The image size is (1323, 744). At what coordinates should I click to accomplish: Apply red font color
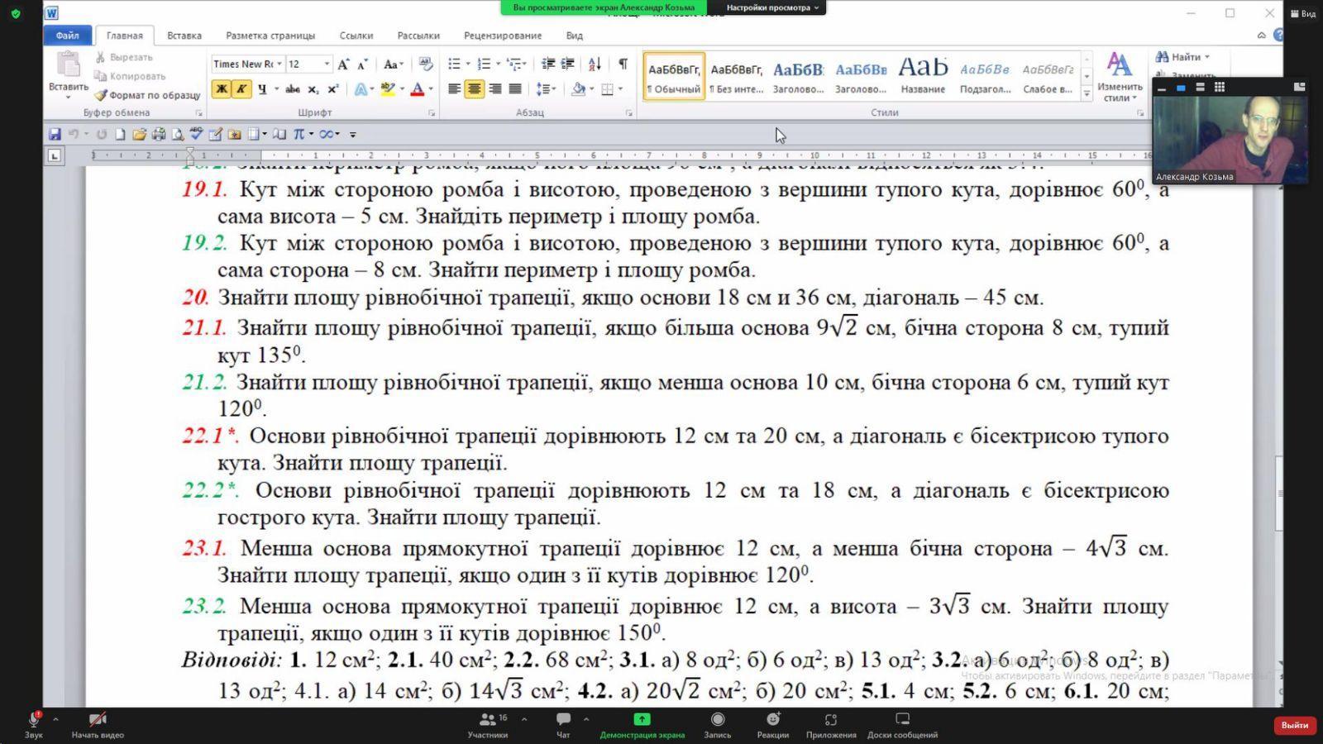click(417, 89)
